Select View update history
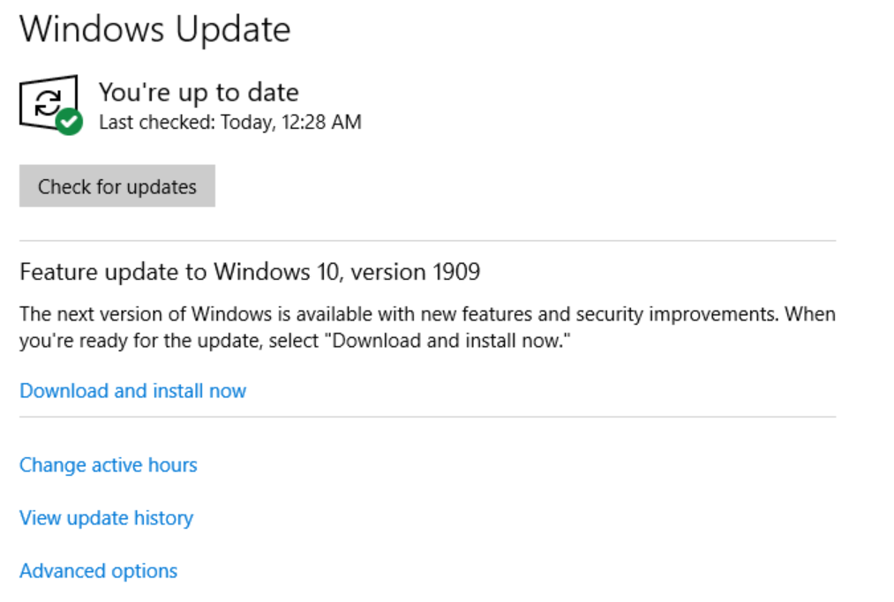This screenshot has height=602, width=894. click(106, 518)
